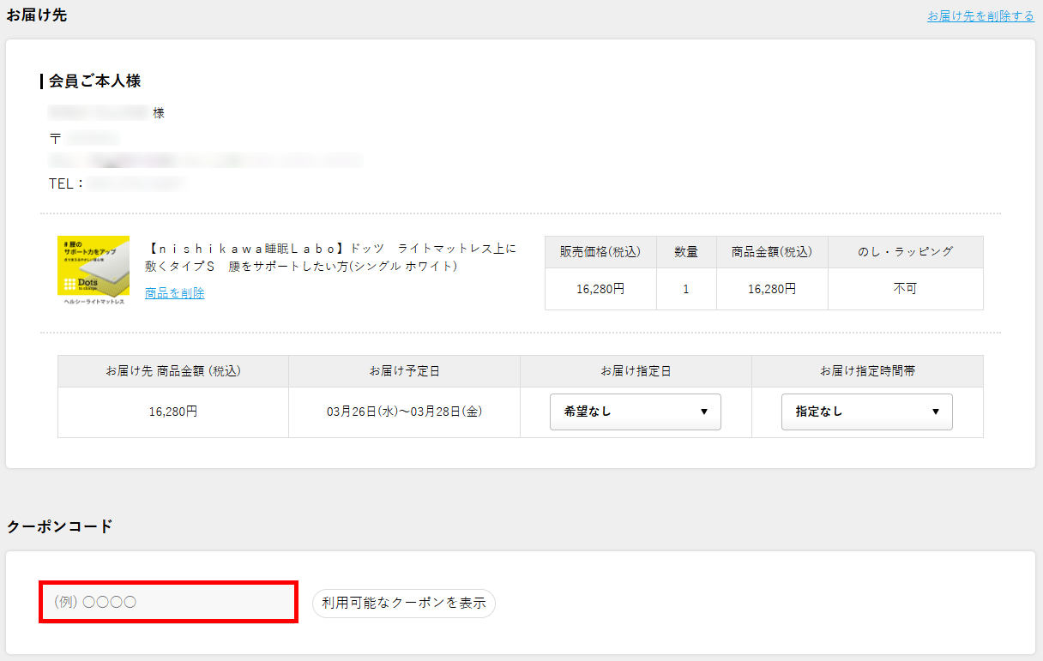The image size is (1043, 661).
Task: Select the 03月26日～03月28日 delivery date range
Action: [x=404, y=412]
